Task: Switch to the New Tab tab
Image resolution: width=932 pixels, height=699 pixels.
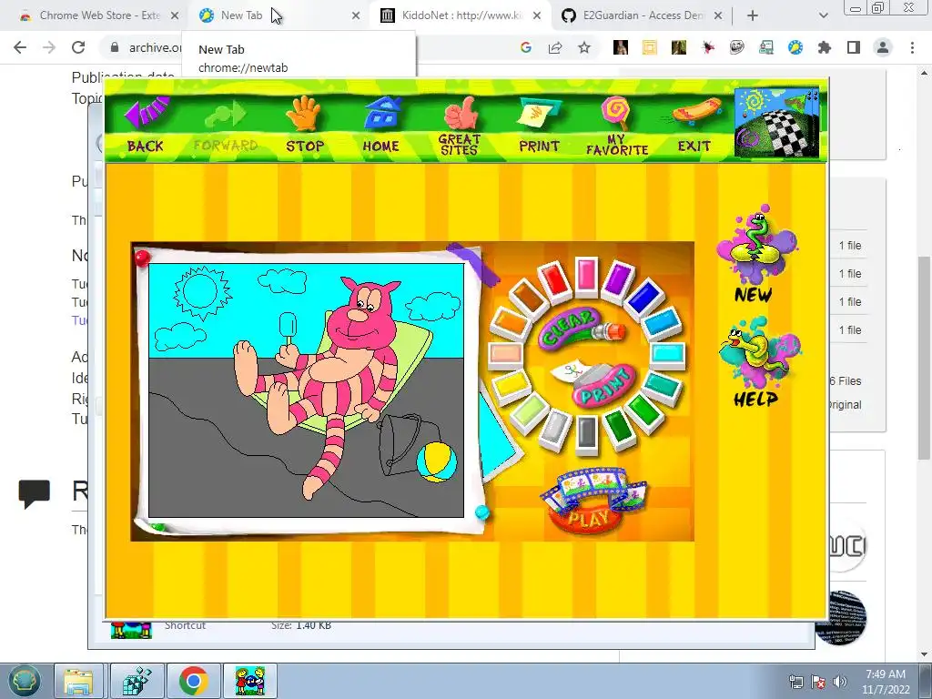Action: click(x=241, y=15)
